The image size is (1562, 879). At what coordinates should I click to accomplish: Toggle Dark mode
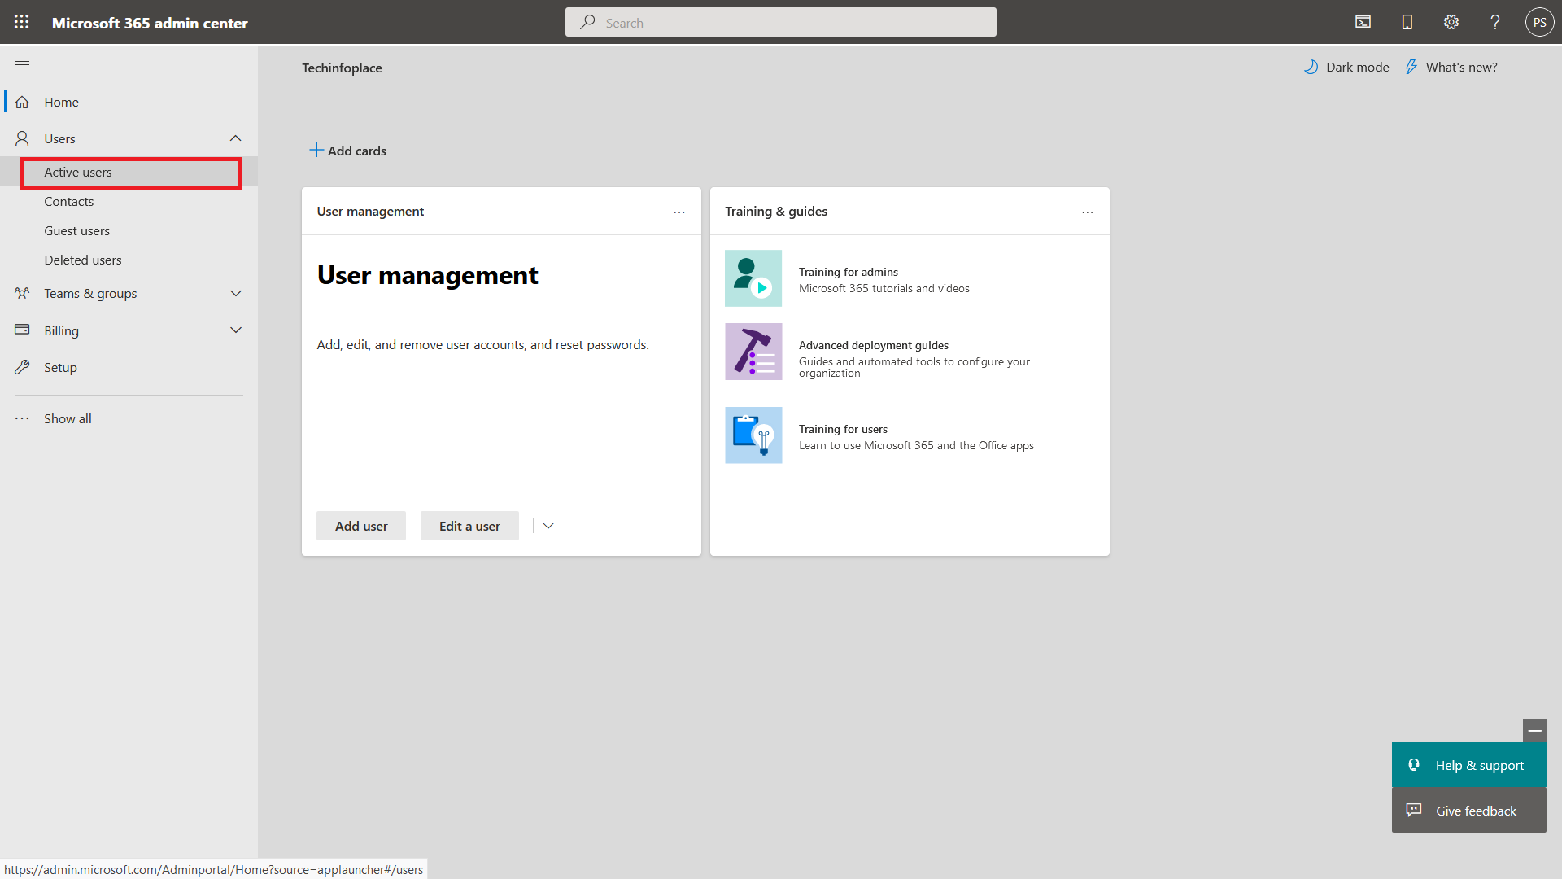click(1346, 67)
